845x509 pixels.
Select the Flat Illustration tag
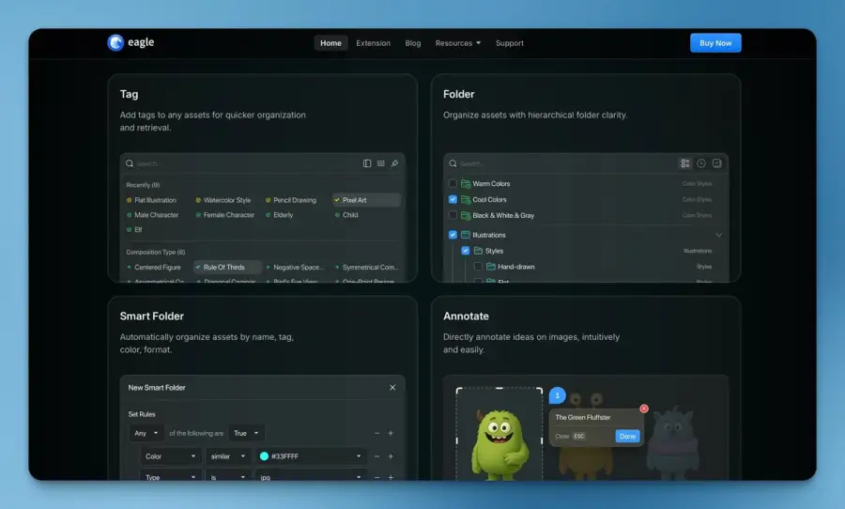pyautogui.click(x=151, y=200)
